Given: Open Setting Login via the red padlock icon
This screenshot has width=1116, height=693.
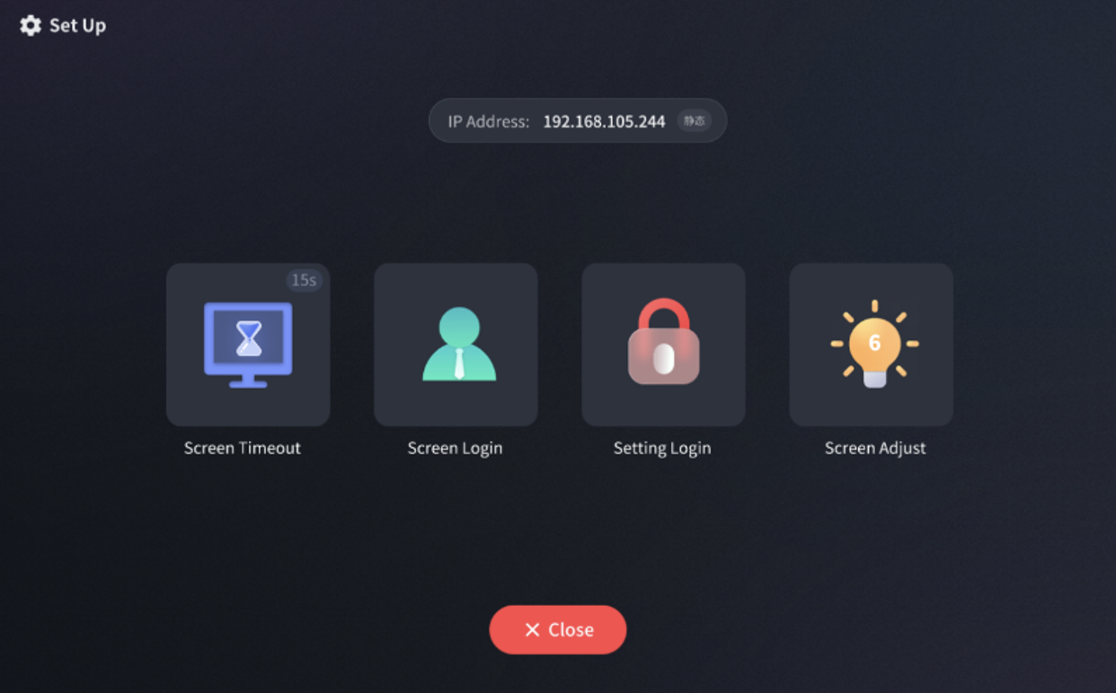Looking at the screenshot, I should tap(663, 341).
